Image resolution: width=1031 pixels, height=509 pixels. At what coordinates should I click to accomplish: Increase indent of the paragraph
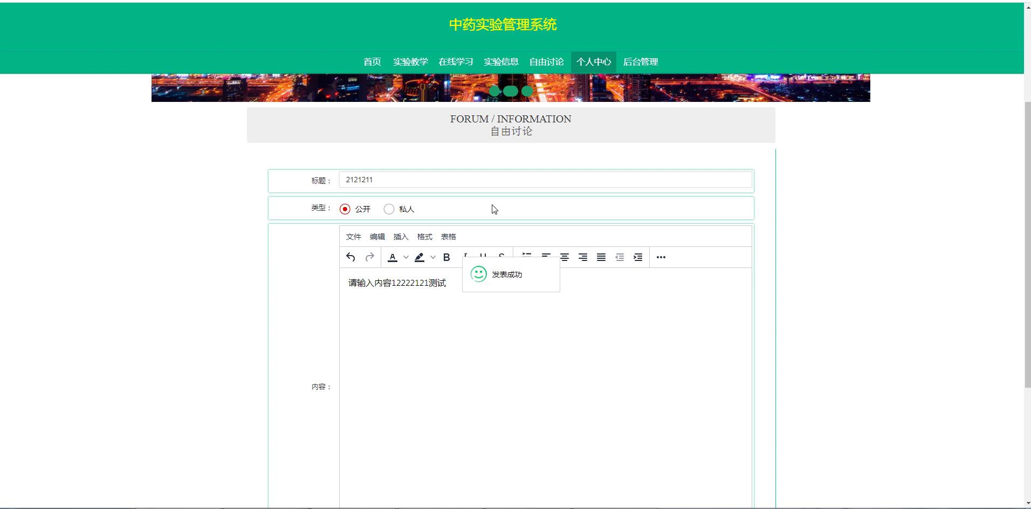638,257
